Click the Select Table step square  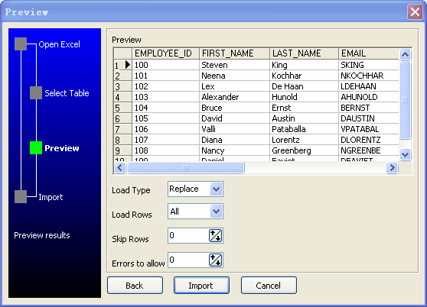tap(36, 93)
